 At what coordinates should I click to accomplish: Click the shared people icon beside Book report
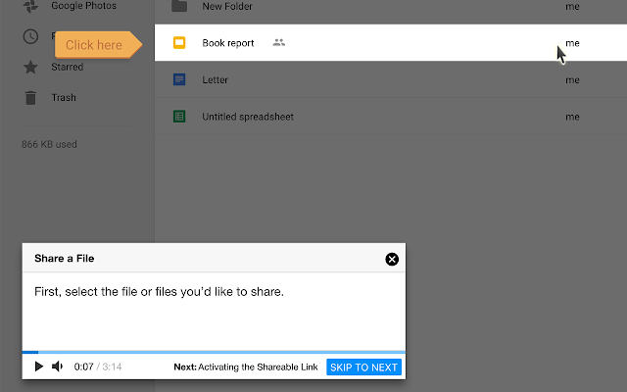(x=279, y=43)
